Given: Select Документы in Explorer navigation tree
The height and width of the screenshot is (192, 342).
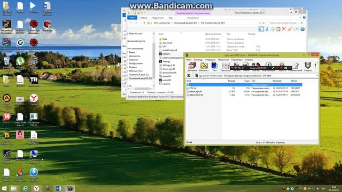Looking at the screenshot, I should click(x=134, y=56).
